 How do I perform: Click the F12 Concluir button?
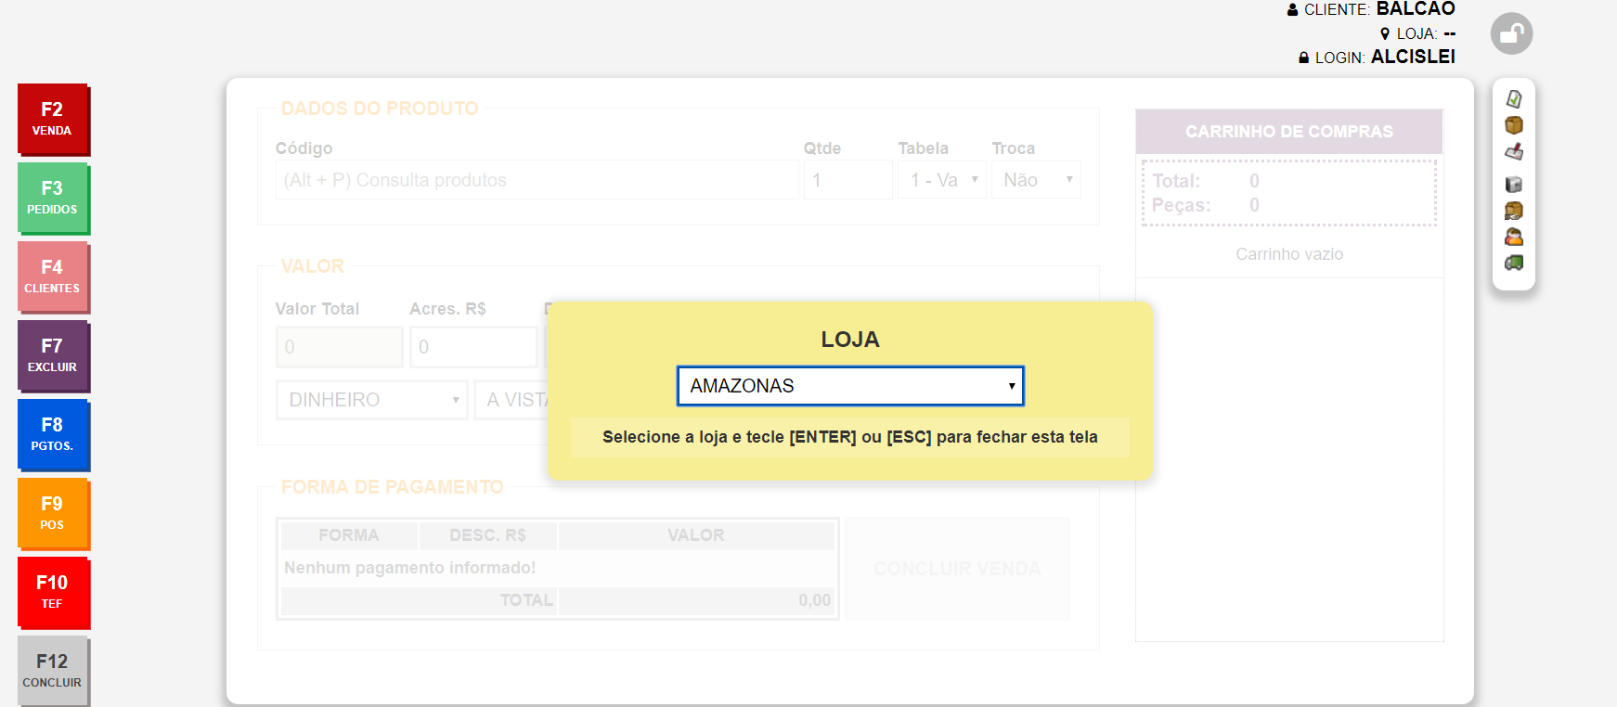click(53, 671)
